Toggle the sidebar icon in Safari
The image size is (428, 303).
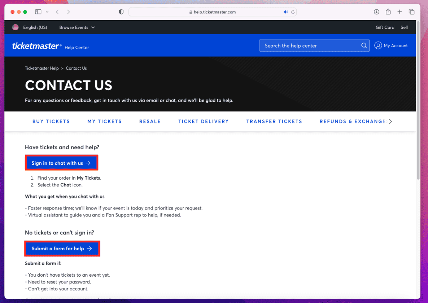tap(38, 12)
